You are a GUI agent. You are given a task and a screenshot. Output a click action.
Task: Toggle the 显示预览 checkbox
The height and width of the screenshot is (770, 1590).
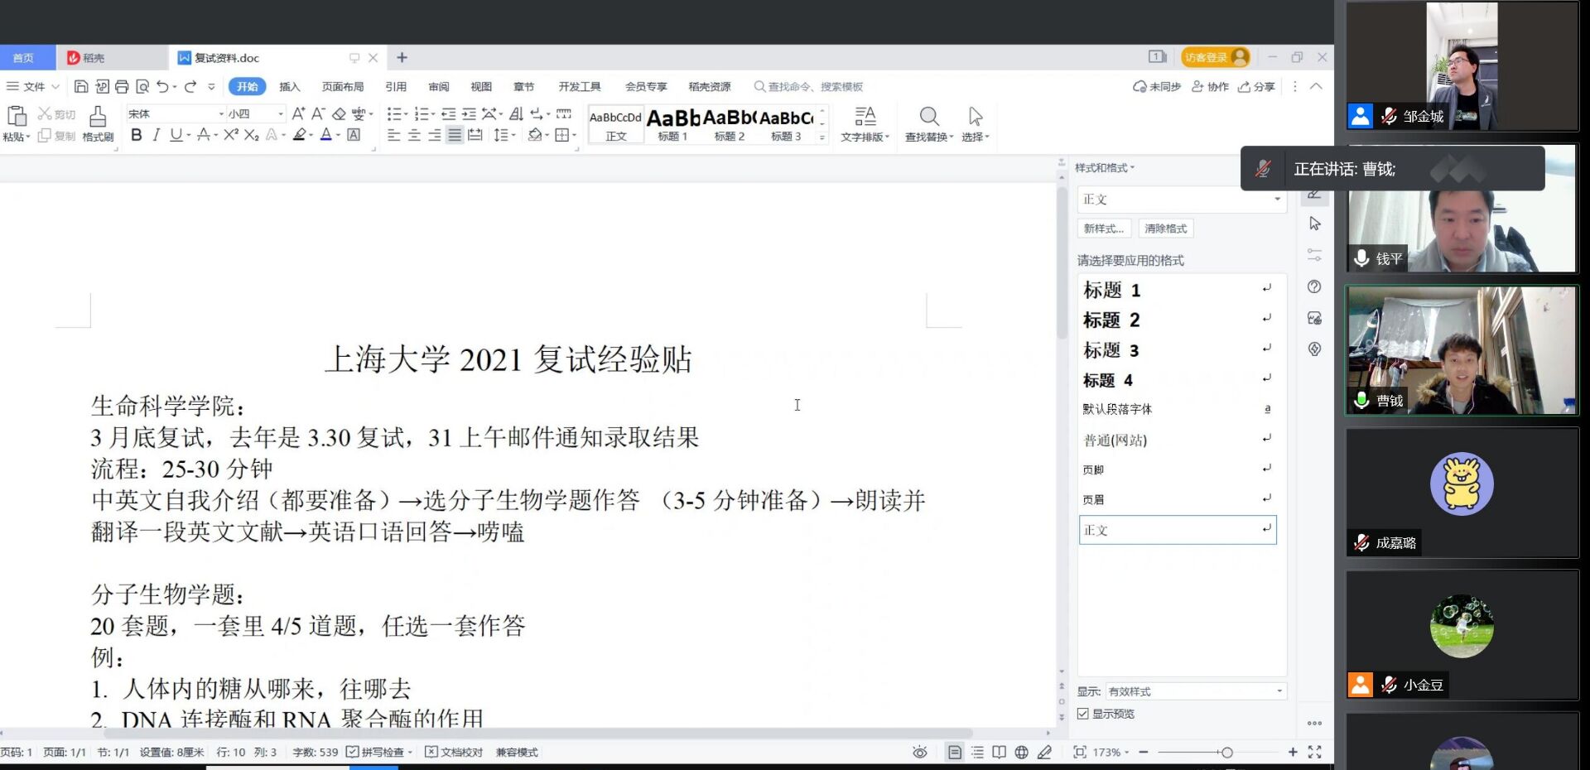point(1083,714)
